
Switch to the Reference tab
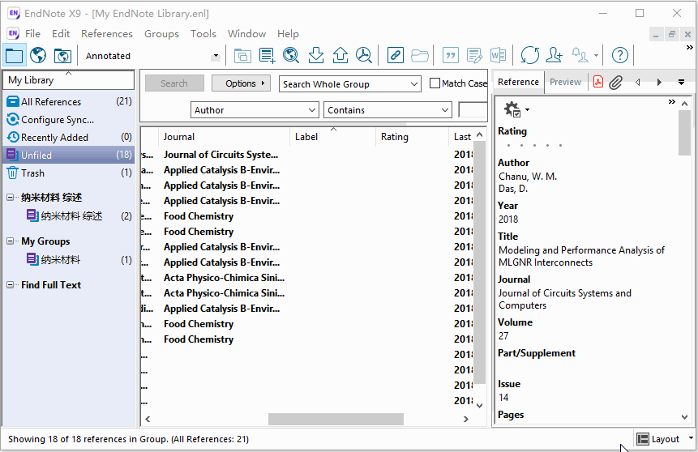[x=518, y=82]
